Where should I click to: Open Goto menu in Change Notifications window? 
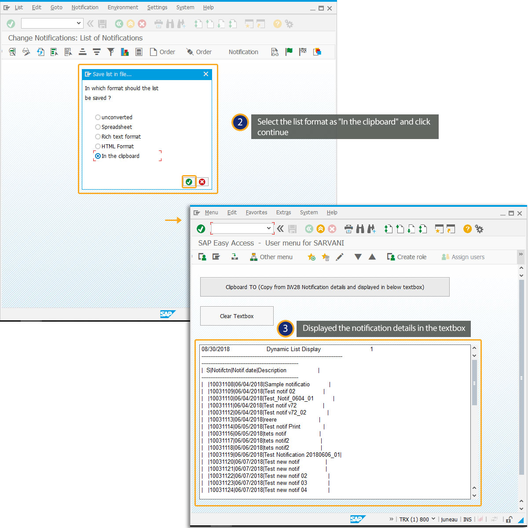click(56, 7)
